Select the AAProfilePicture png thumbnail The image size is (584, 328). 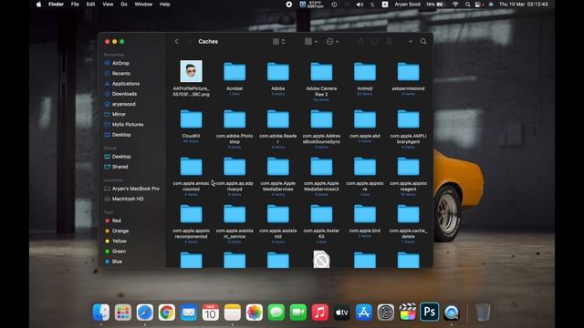191,71
